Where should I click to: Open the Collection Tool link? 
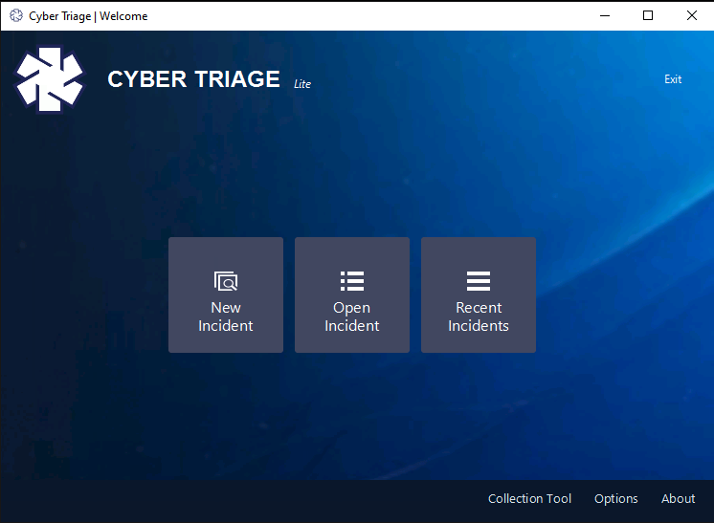pos(529,498)
